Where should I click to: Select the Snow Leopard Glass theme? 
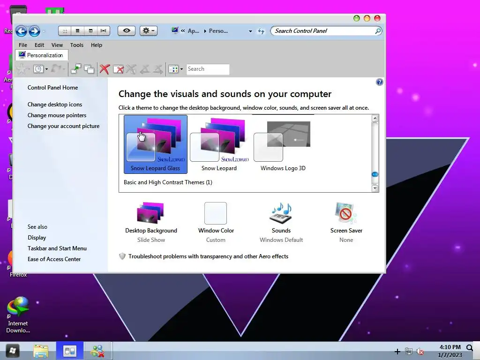[x=156, y=144]
